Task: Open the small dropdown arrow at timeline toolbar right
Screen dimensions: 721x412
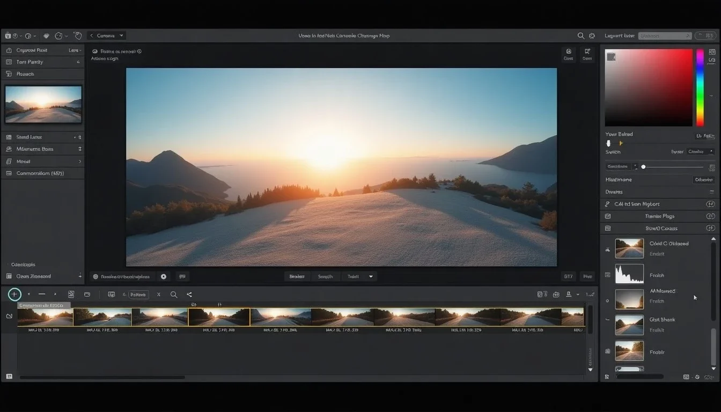Action: click(x=578, y=295)
